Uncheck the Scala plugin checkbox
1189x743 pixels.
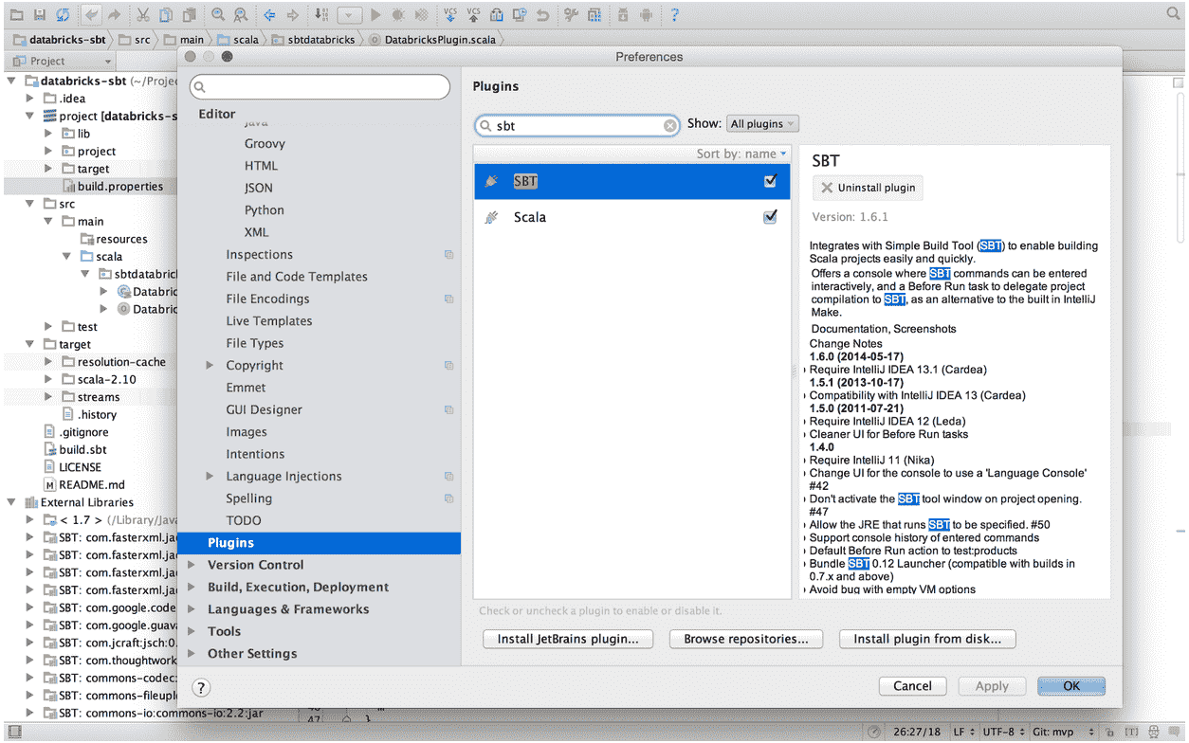click(x=770, y=217)
